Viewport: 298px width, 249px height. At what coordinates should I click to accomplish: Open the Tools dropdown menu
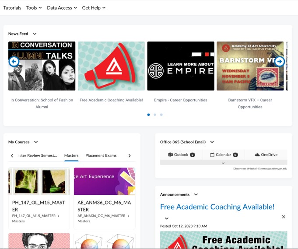click(x=34, y=8)
